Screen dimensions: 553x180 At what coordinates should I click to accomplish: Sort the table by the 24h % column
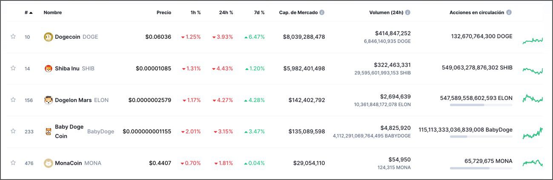pyautogui.click(x=226, y=12)
